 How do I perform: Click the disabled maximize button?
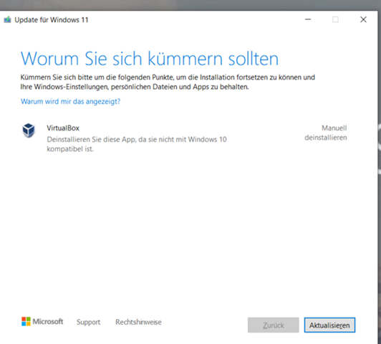[x=336, y=19]
